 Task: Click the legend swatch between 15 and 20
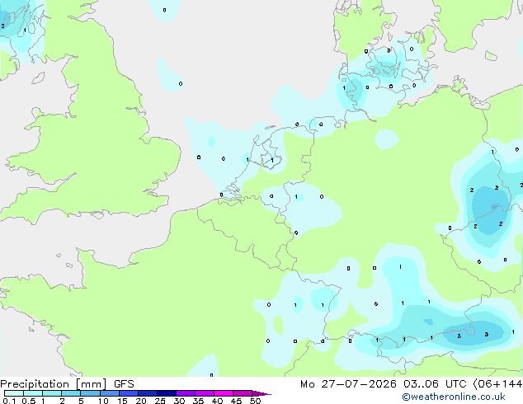click(129, 393)
